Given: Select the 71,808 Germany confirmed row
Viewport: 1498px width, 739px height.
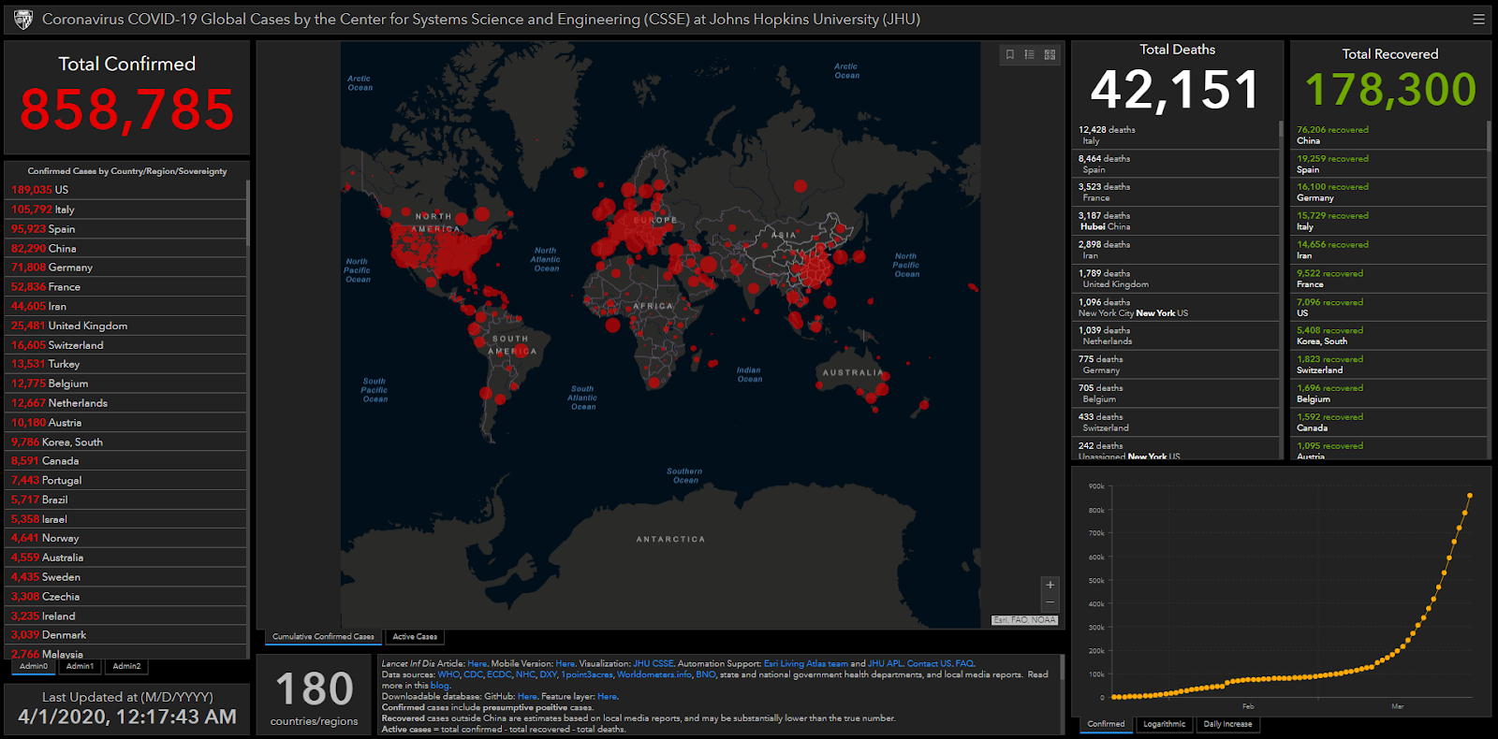Looking at the screenshot, I should tap(125, 268).
